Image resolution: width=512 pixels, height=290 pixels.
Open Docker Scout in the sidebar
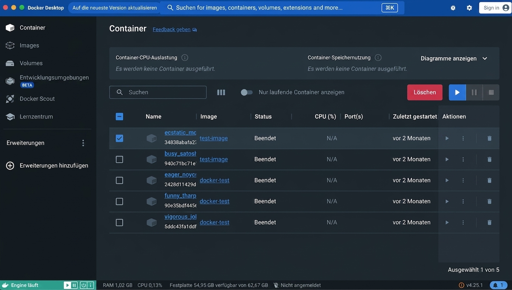point(48,99)
